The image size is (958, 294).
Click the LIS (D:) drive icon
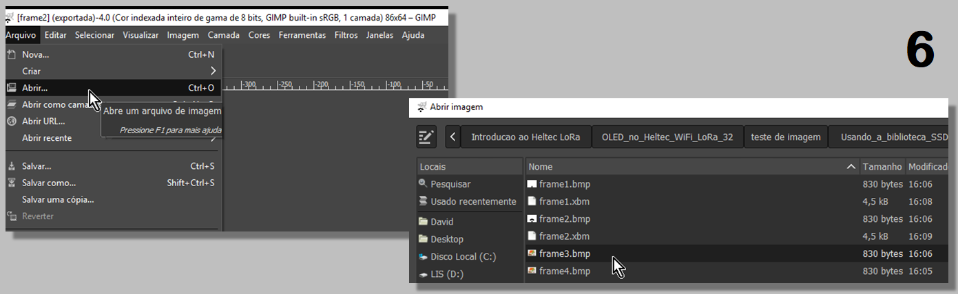[x=423, y=274]
